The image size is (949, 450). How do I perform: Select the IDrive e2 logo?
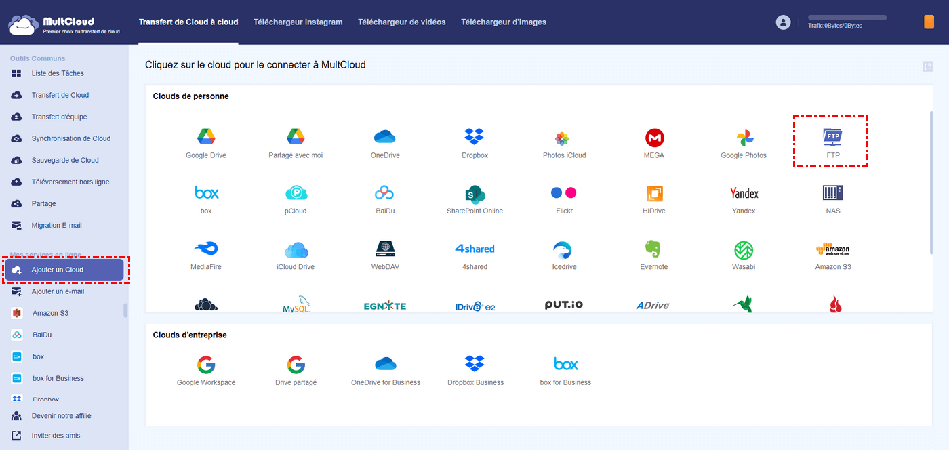tap(474, 306)
